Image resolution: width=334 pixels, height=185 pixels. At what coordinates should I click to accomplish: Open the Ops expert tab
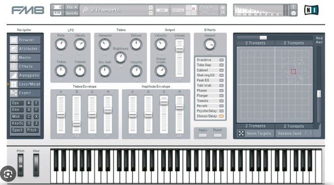17,103
